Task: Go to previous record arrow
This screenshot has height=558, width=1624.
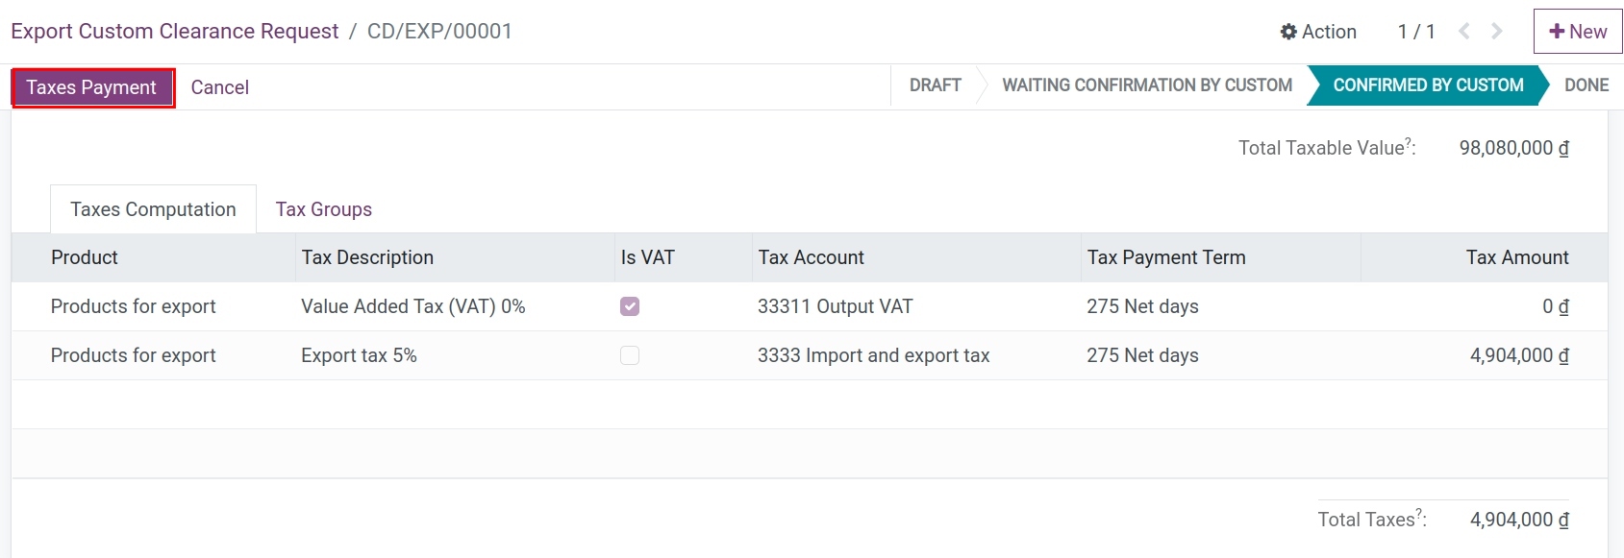Action: click(x=1464, y=32)
